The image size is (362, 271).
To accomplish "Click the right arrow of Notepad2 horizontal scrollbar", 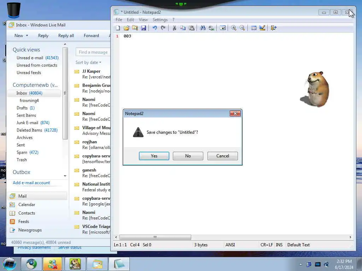I will tap(350, 237).
